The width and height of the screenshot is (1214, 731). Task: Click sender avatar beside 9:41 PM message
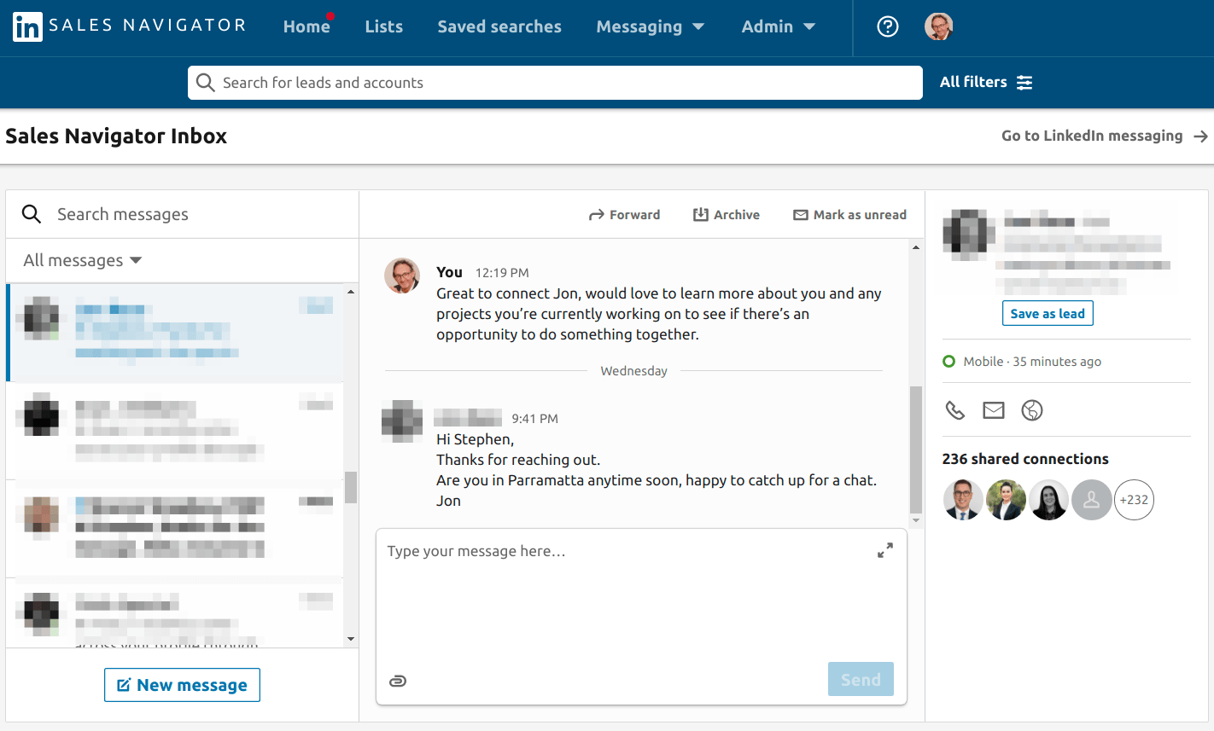point(402,421)
